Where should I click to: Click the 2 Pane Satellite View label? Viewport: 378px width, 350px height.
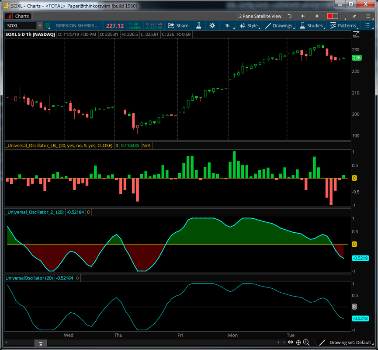pyautogui.click(x=260, y=16)
